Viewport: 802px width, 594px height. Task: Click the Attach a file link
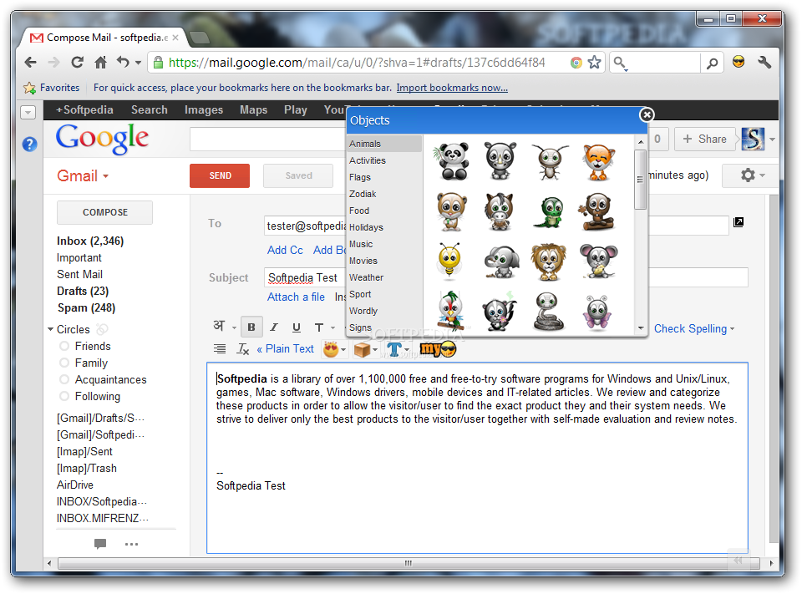pos(296,297)
